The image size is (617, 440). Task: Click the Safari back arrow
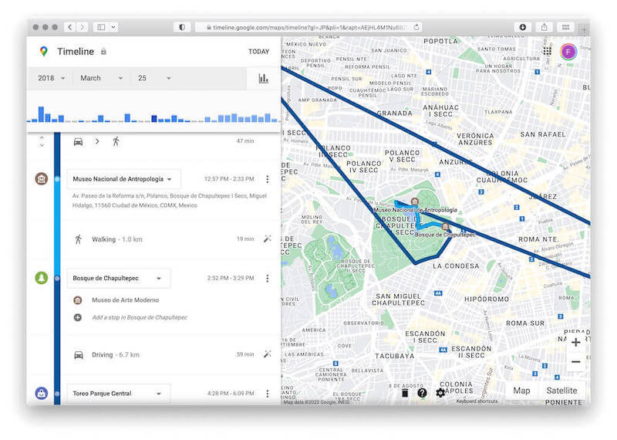click(x=70, y=27)
